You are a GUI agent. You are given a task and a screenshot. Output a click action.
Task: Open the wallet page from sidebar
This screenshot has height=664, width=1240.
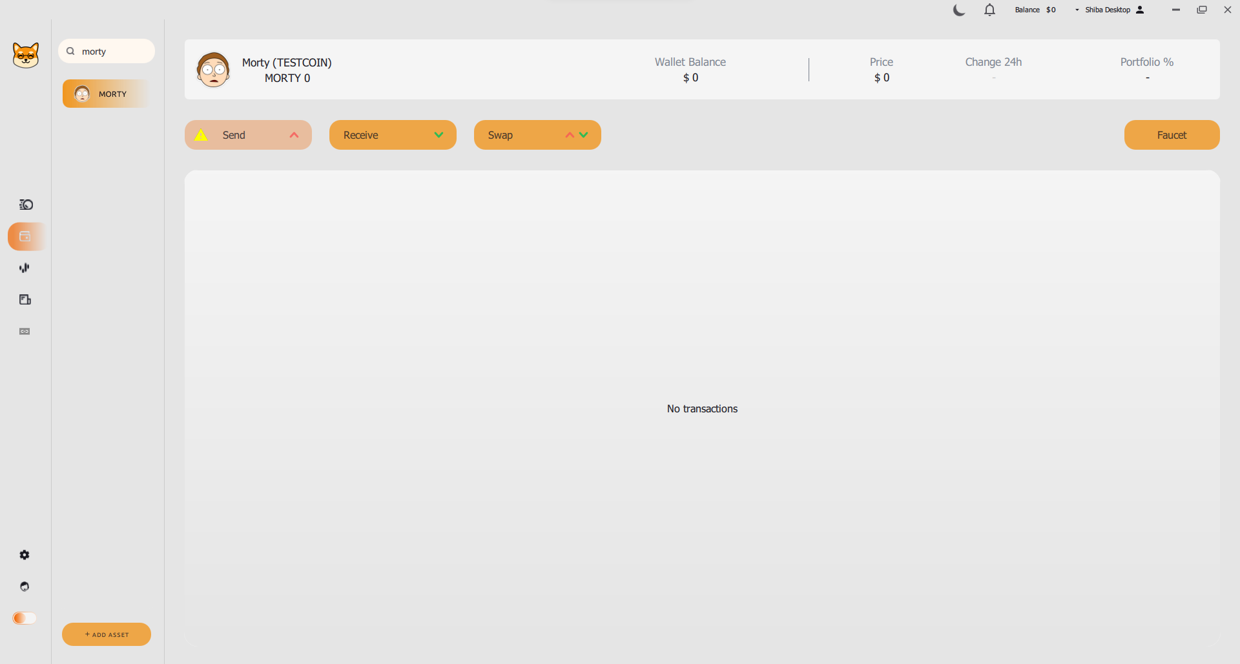pos(25,236)
